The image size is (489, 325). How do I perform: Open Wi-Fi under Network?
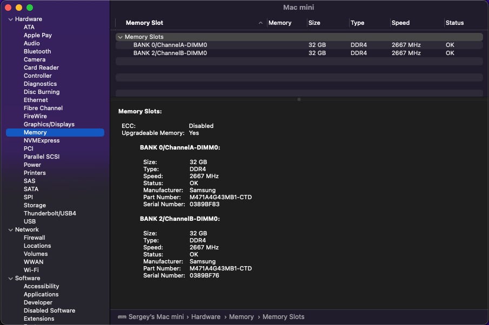(x=31, y=270)
